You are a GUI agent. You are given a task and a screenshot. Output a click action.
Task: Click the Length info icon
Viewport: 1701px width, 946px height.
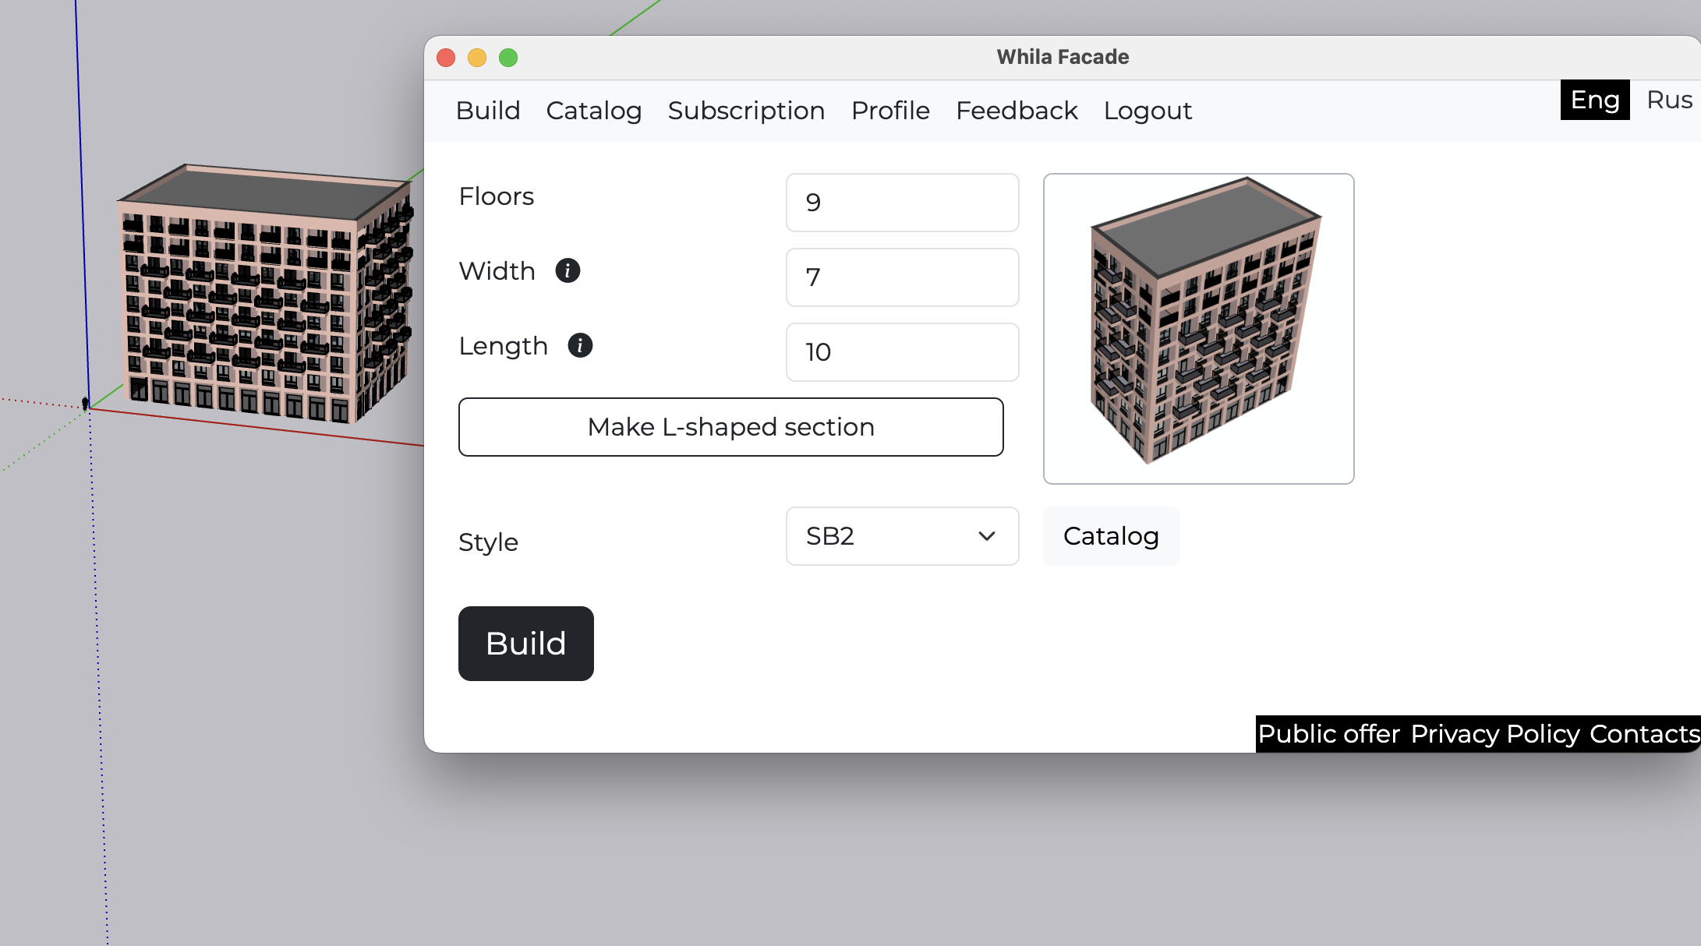pos(580,345)
